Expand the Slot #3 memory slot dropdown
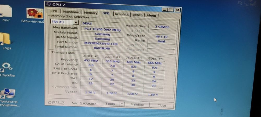261x117 pixels. coord(76,22)
